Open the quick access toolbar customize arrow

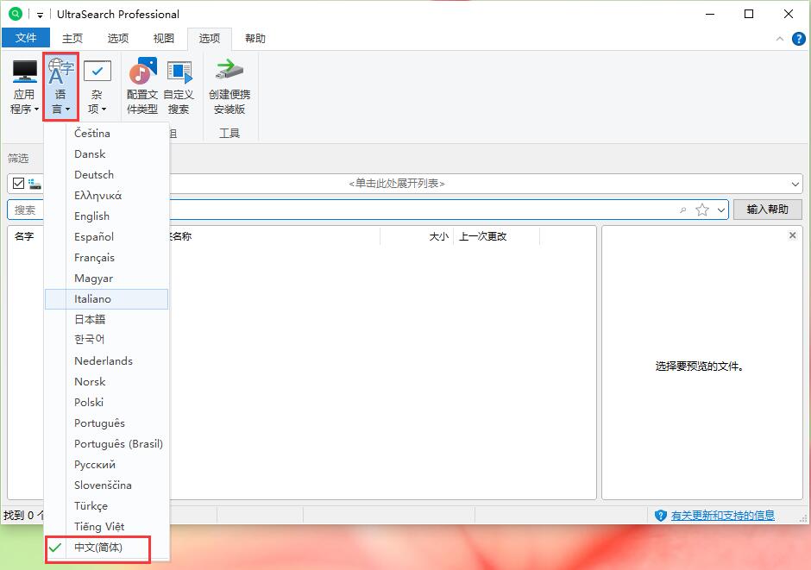[x=40, y=15]
